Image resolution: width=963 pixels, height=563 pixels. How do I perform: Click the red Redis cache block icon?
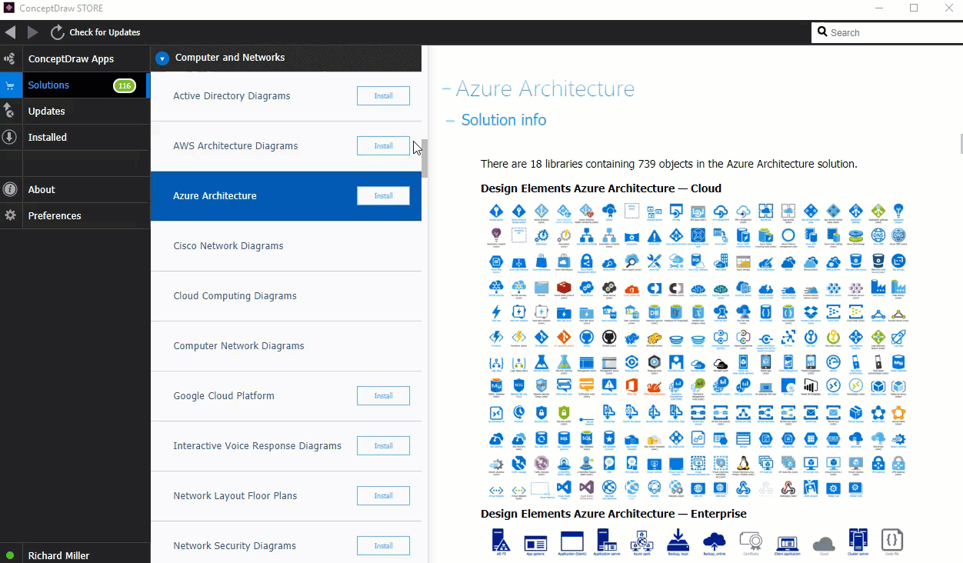(x=565, y=289)
